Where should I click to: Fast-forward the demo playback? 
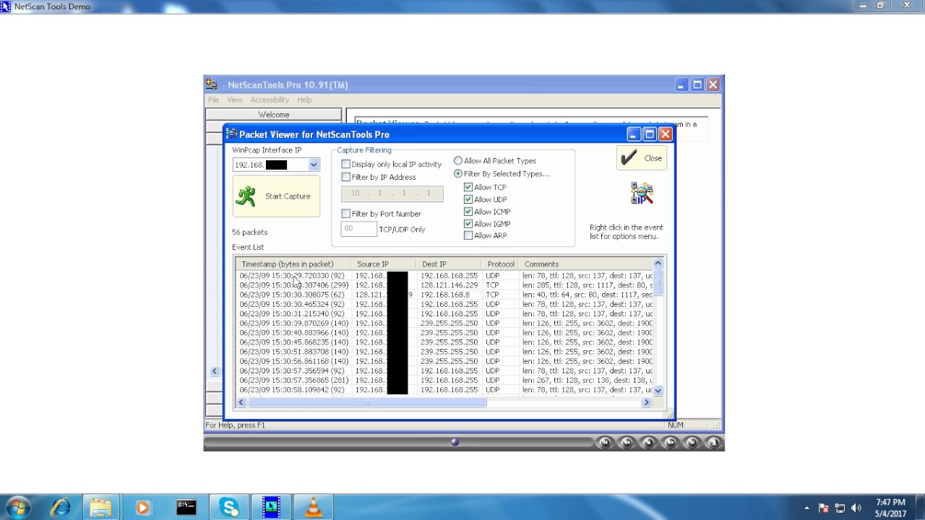670,442
